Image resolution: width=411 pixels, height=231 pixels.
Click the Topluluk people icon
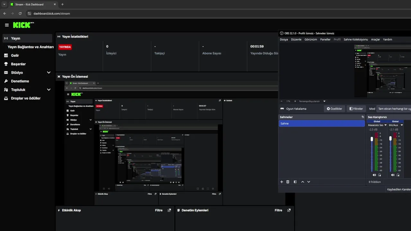[6, 90]
